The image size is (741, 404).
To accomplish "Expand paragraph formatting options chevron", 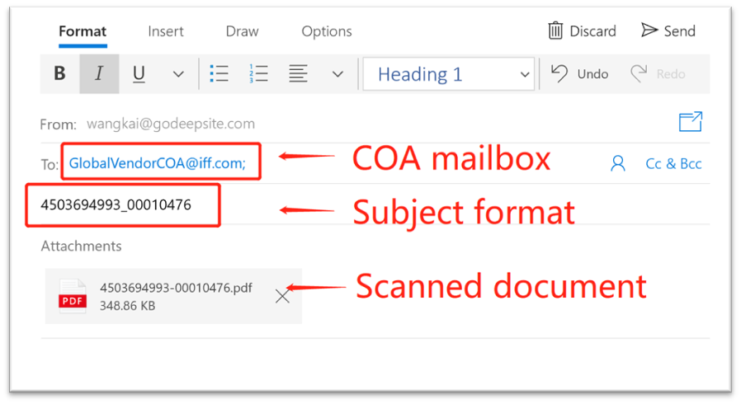I will point(337,74).
